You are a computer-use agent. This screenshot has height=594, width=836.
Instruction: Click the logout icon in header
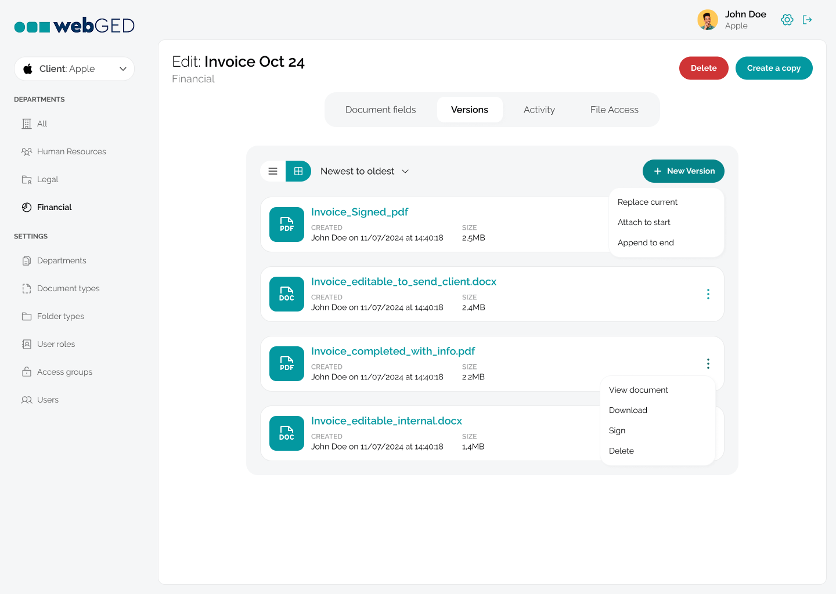808,20
